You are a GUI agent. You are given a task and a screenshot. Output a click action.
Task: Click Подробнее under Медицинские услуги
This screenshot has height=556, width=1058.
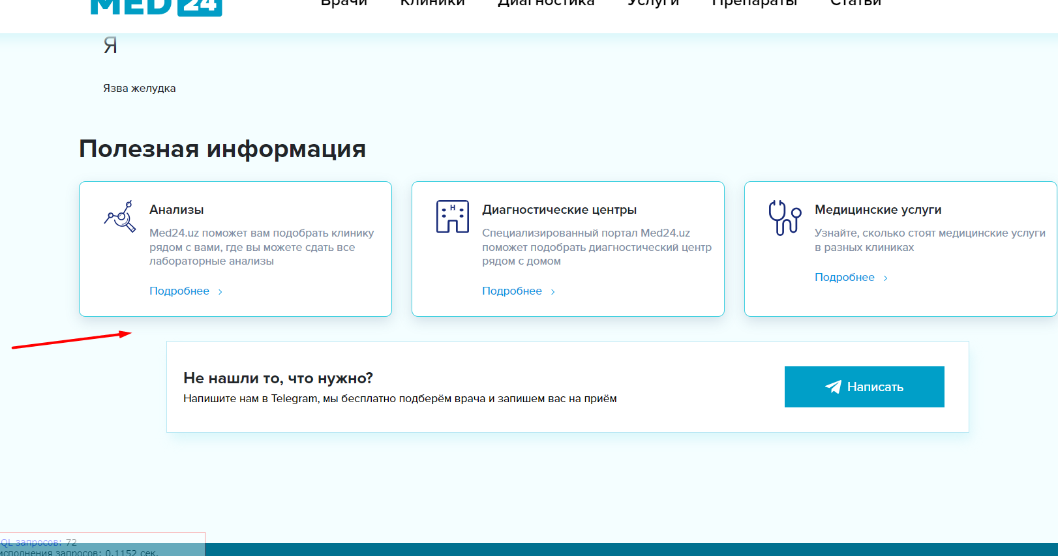(x=845, y=277)
